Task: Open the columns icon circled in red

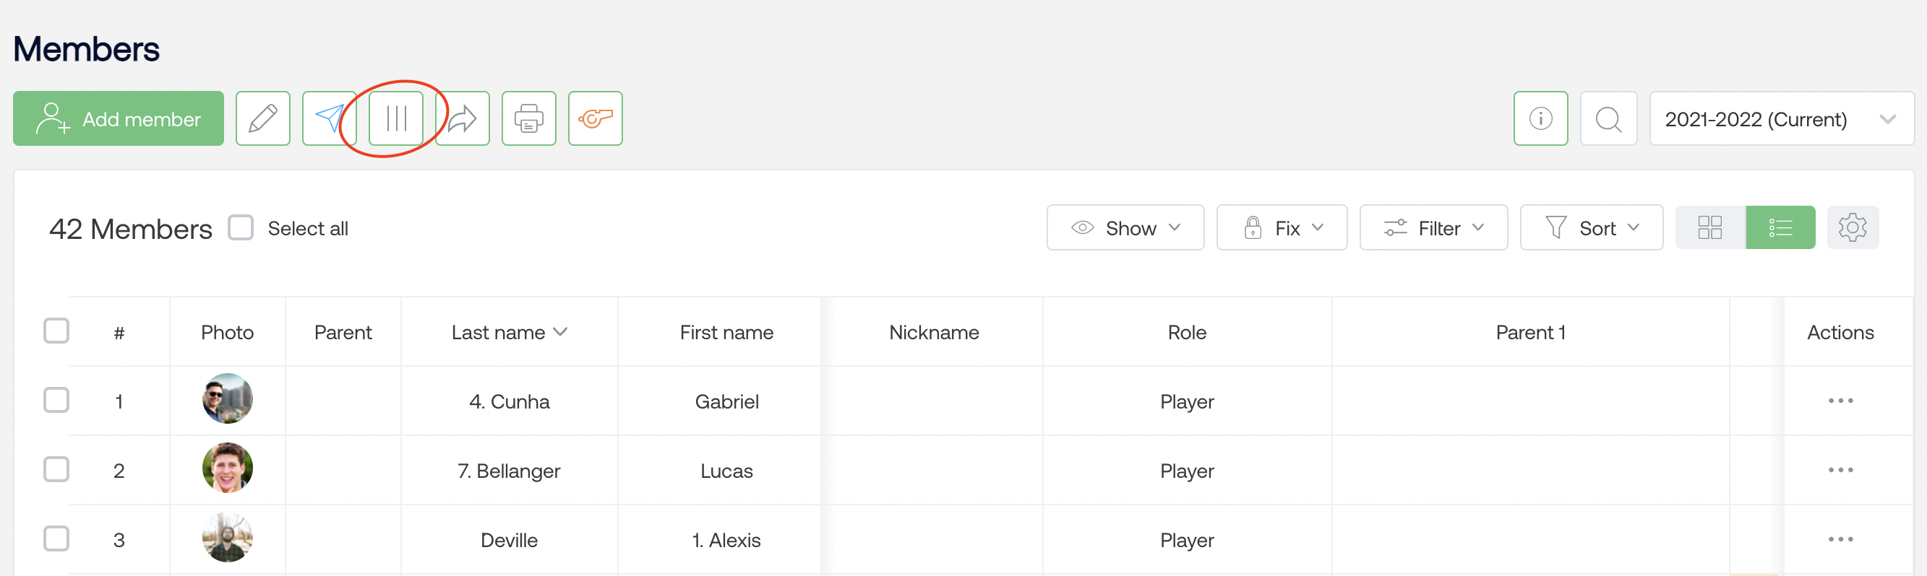Action: 395,118
